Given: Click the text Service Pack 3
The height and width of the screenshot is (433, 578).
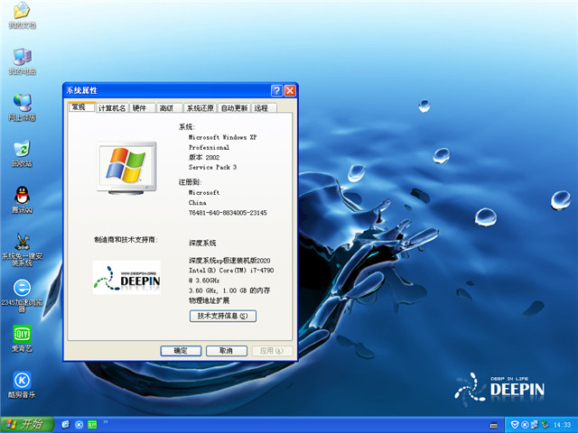Looking at the screenshot, I should pyautogui.click(x=213, y=167).
